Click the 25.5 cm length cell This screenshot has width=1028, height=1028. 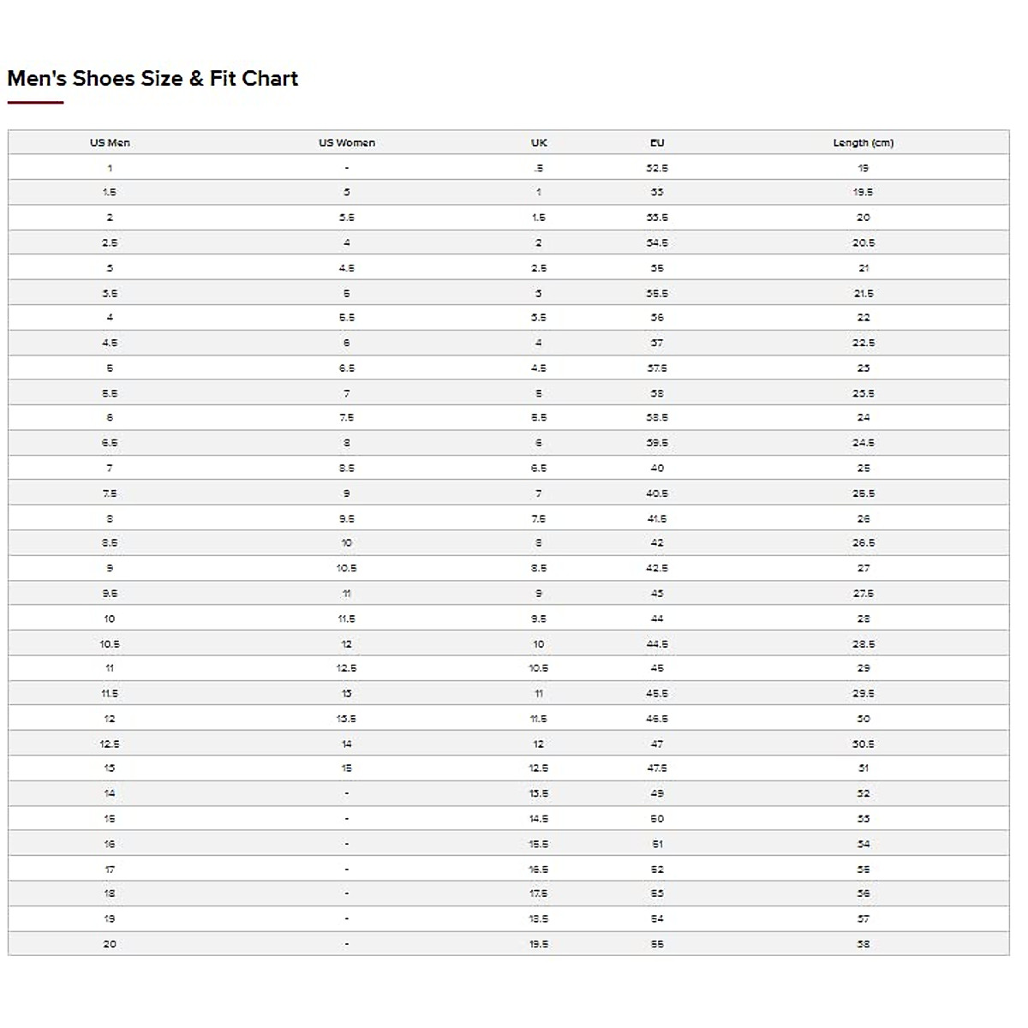[x=864, y=493]
